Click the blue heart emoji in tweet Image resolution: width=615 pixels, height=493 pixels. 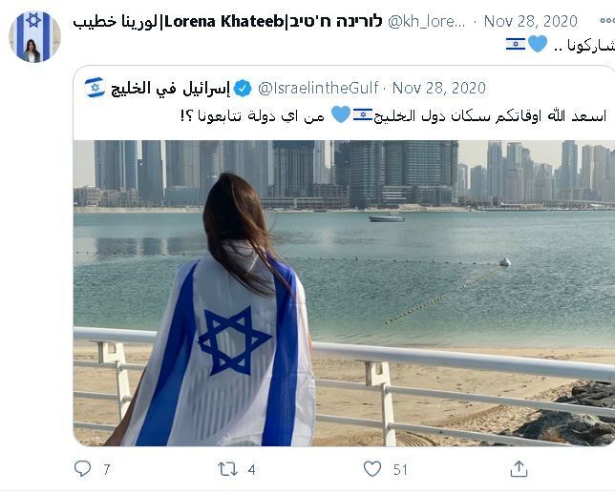click(x=538, y=44)
